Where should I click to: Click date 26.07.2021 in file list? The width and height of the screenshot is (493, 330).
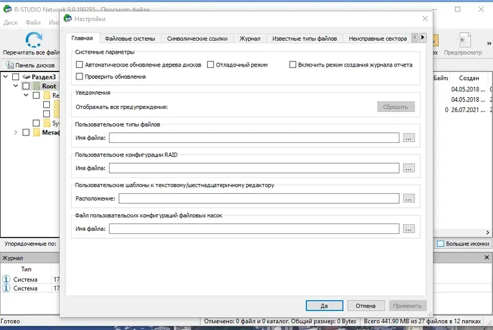pos(468,110)
